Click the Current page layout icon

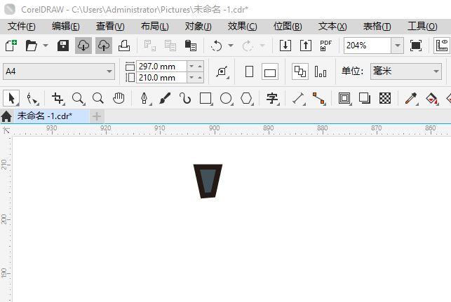click(321, 71)
